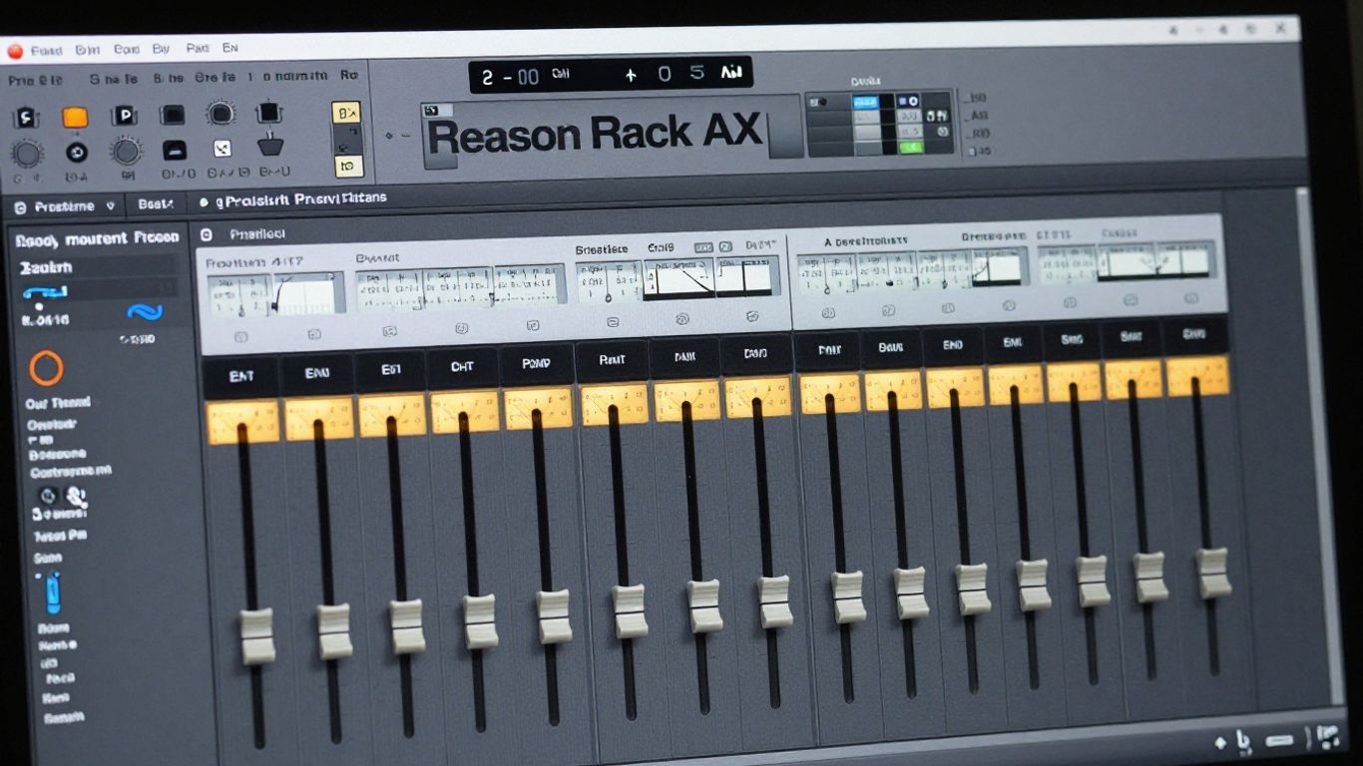
Task: Toggle the green cell in the small grid panel
Action: pyautogui.click(x=911, y=147)
